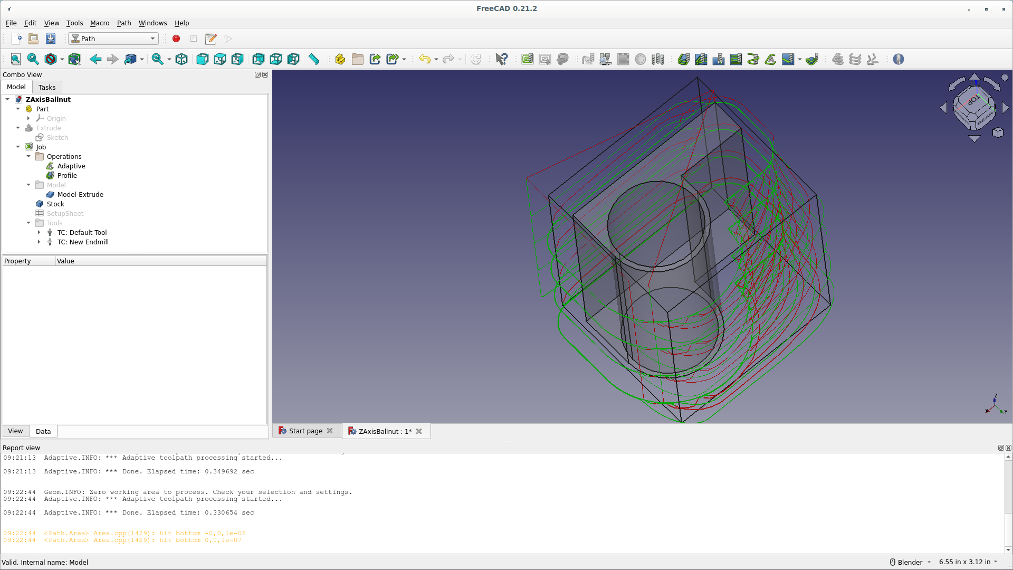Switch to the View property tab
The image size is (1013, 570).
pyautogui.click(x=15, y=431)
